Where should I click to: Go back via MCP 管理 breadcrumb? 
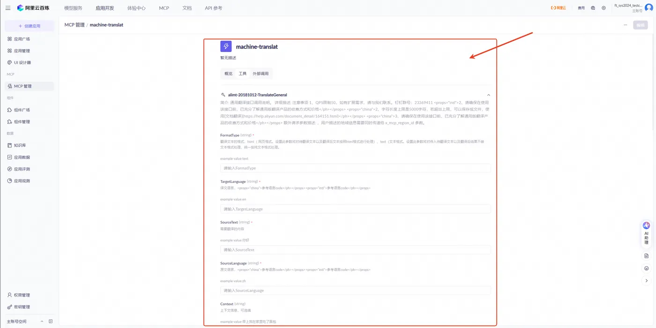click(x=75, y=25)
